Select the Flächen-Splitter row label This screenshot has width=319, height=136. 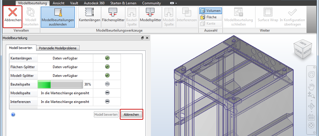pos(22,67)
